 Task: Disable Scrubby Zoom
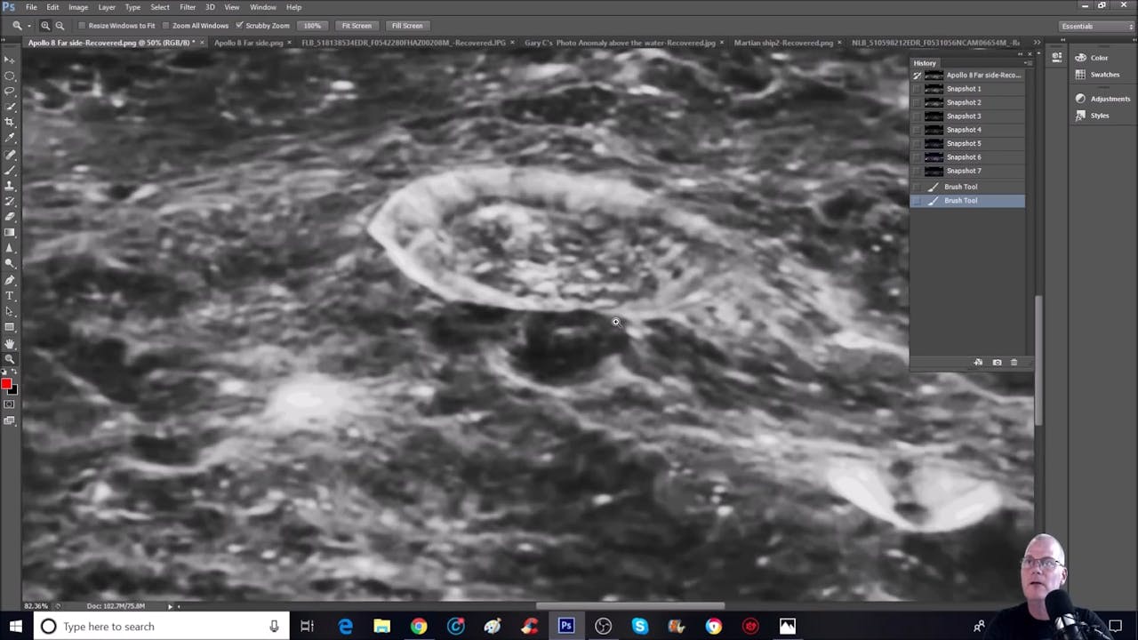pyautogui.click(x=240, y=25)
